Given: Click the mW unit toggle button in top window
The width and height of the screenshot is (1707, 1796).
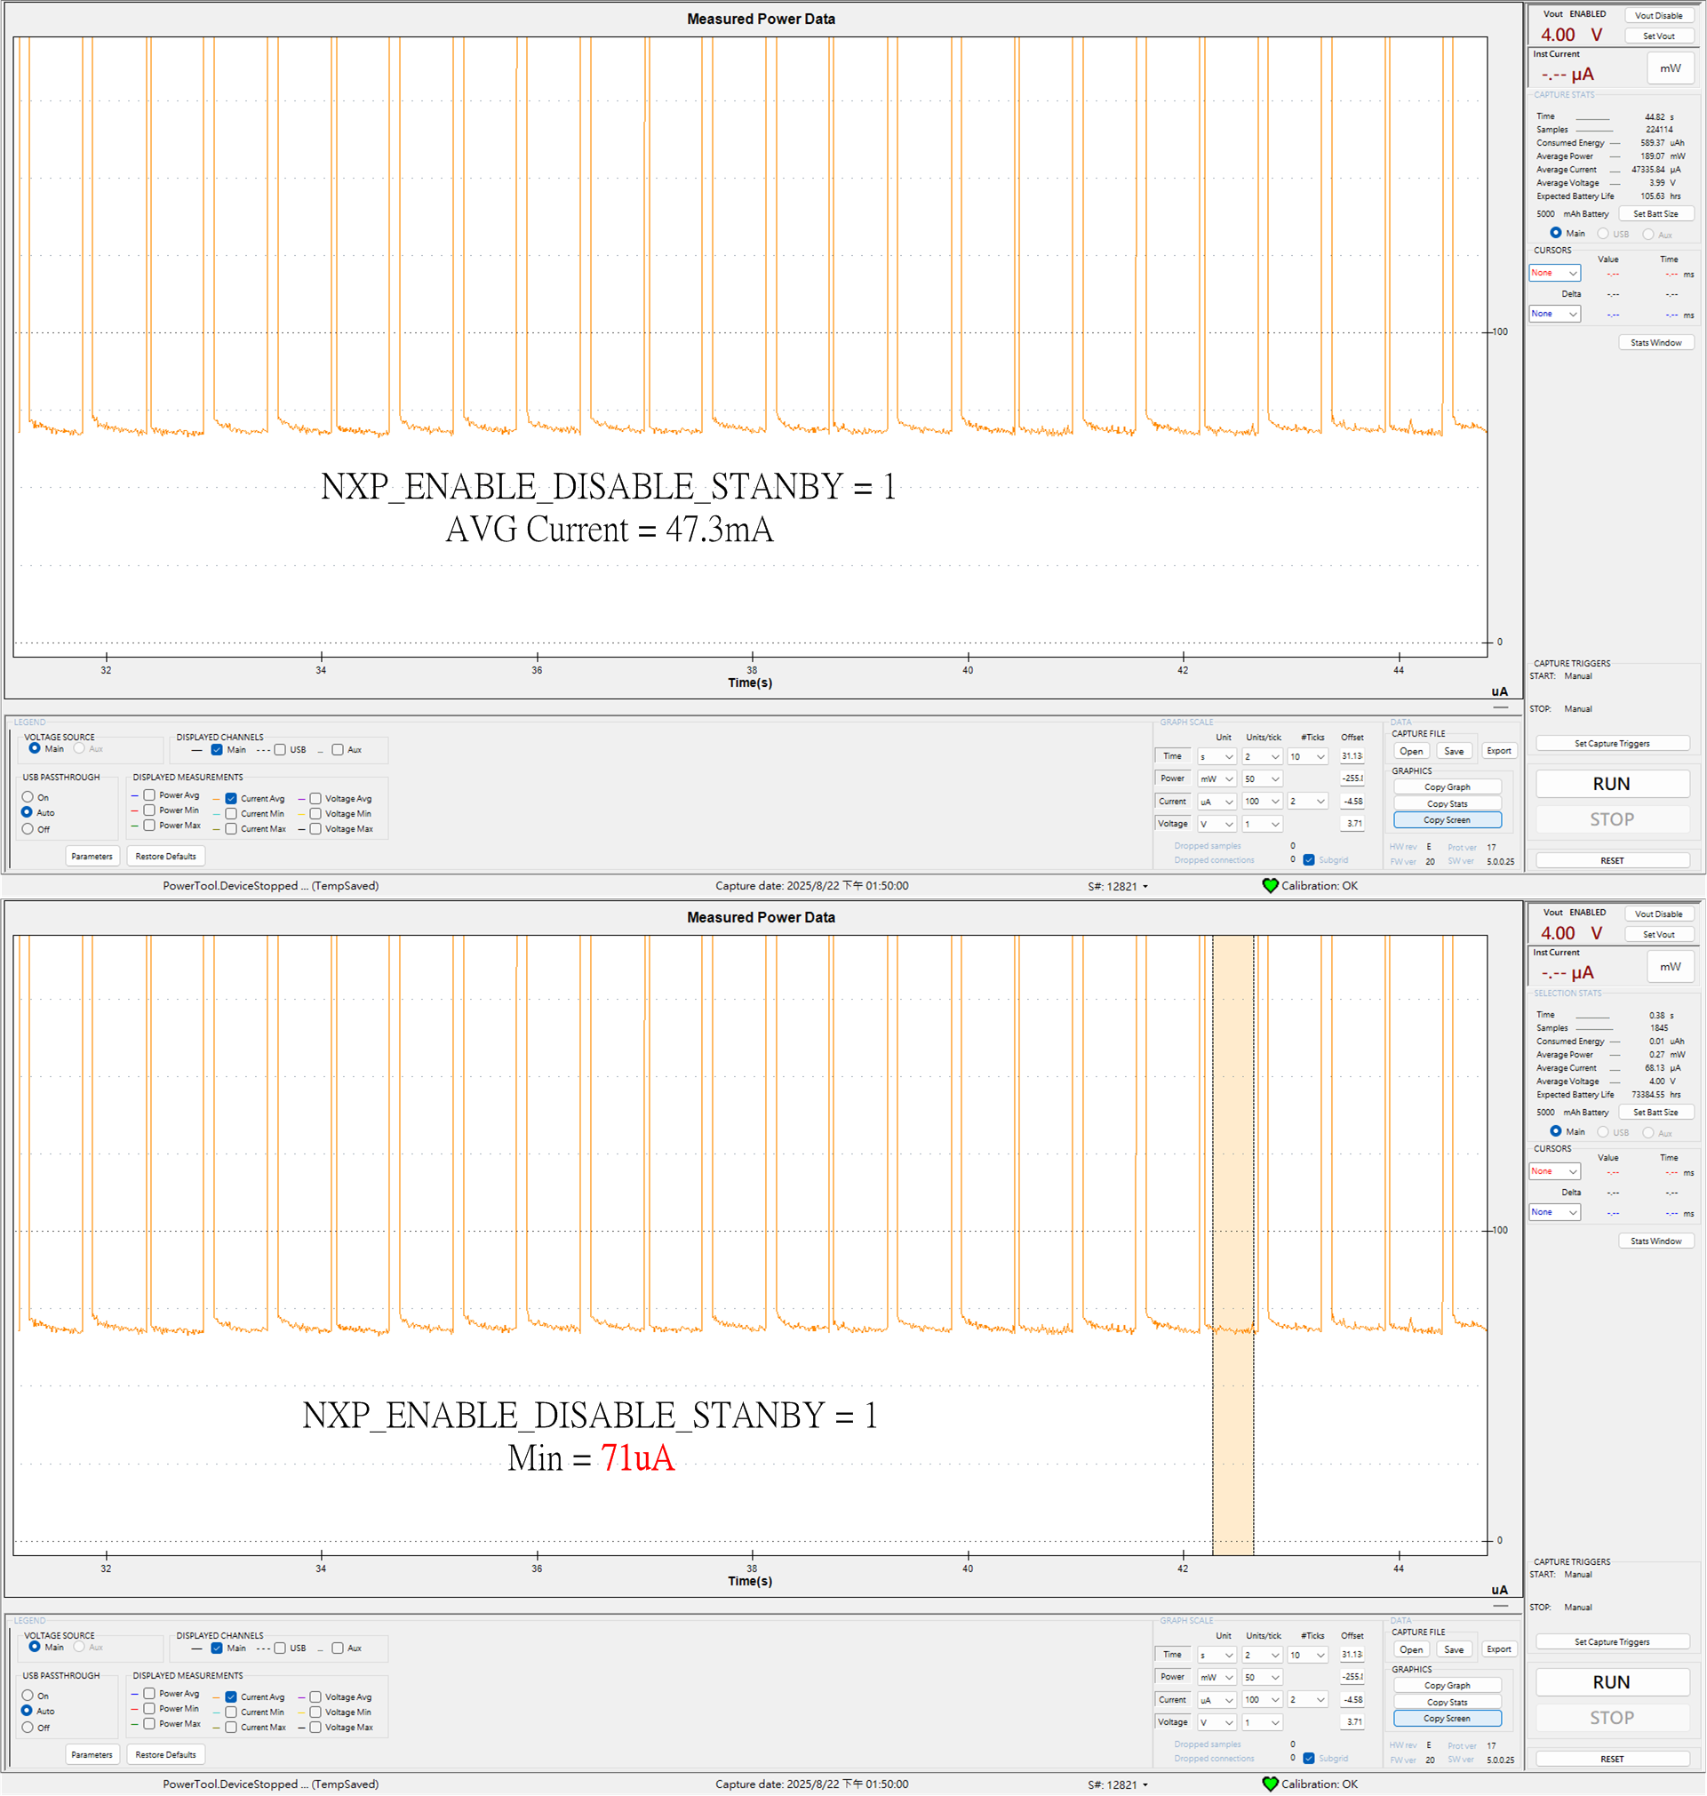Looking at the screenshot, I should click(x=1670, y=68).
